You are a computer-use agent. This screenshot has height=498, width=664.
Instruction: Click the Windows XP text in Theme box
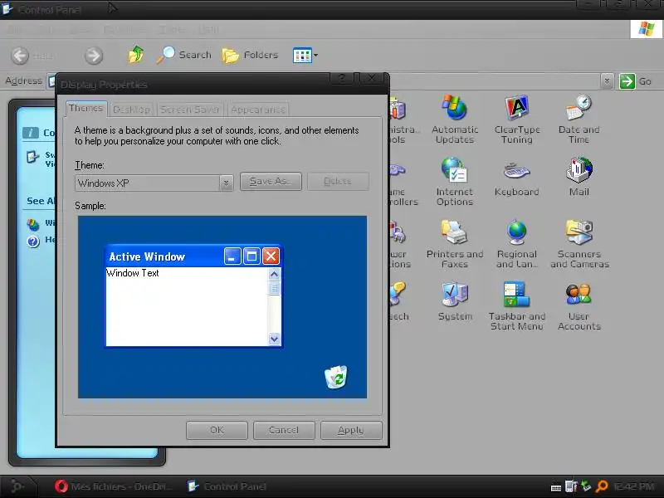point(103,183)
